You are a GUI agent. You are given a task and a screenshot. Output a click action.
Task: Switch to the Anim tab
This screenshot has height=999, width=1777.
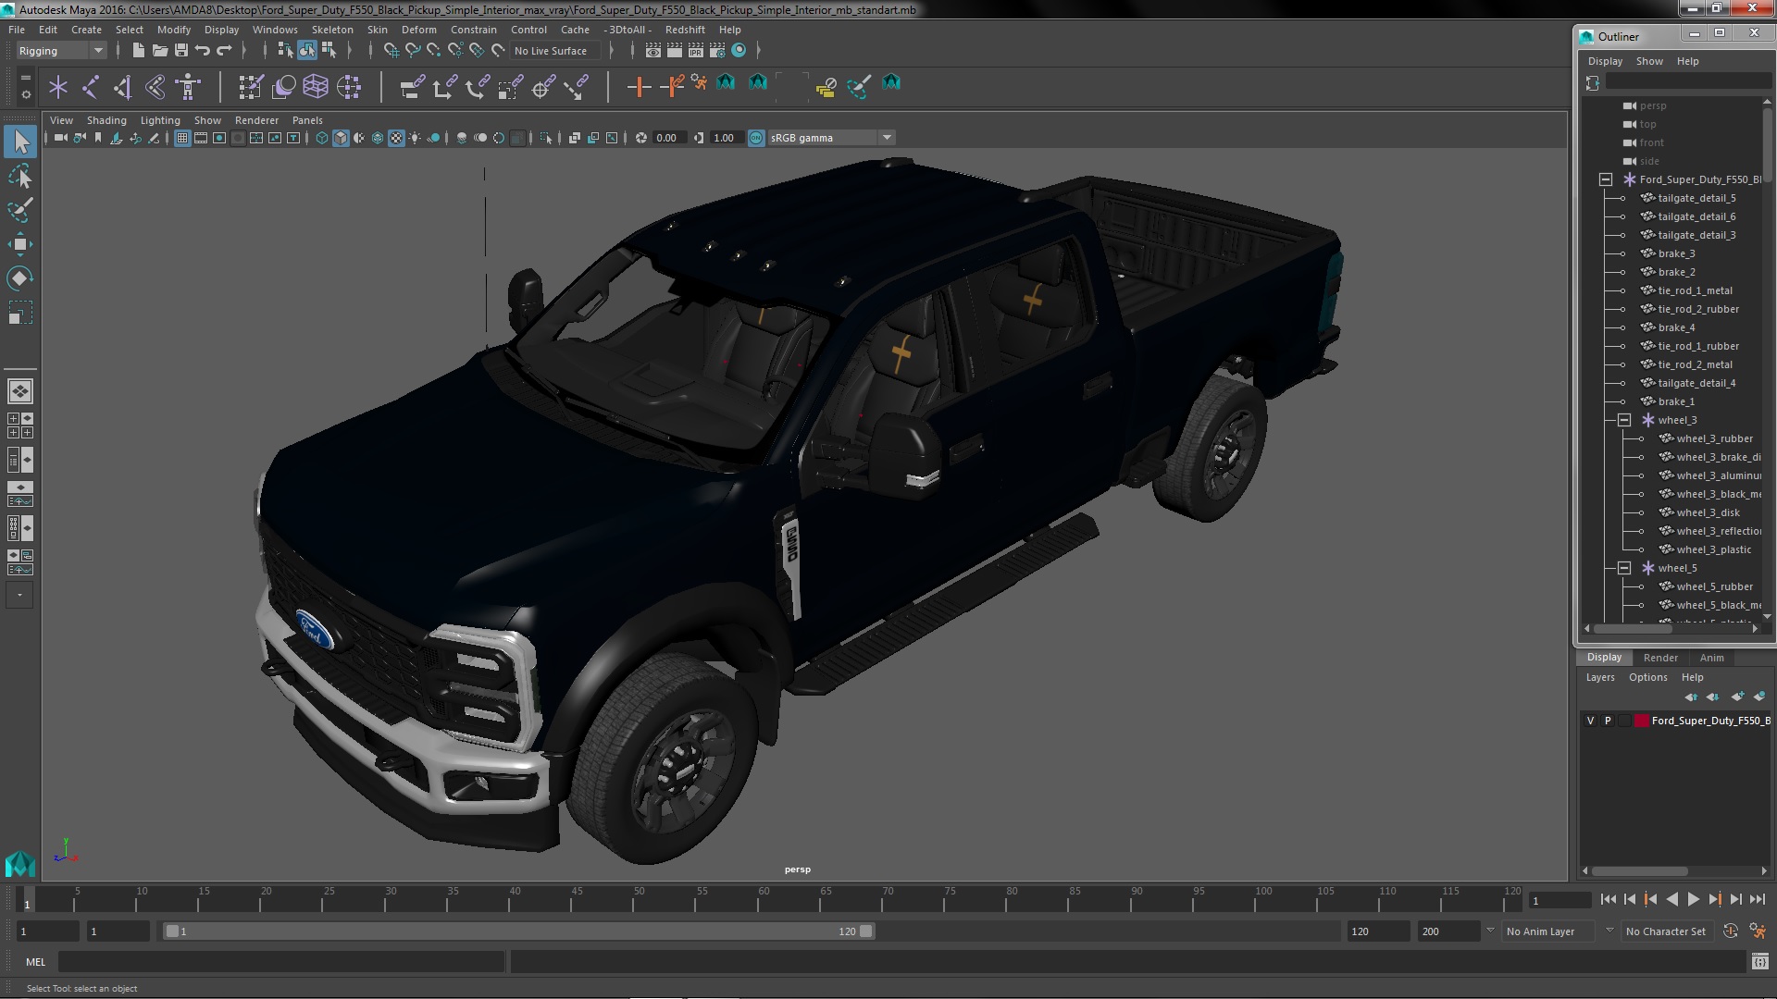click(x=1711, y=656)
